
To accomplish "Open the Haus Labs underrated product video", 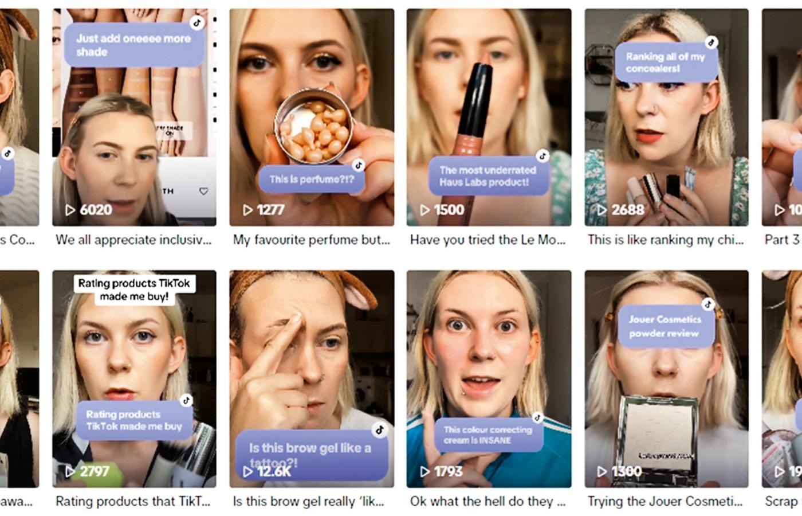I will 489,117.
